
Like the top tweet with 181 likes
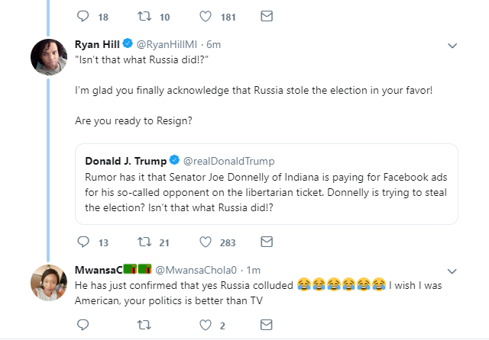[x=206, y=16]
